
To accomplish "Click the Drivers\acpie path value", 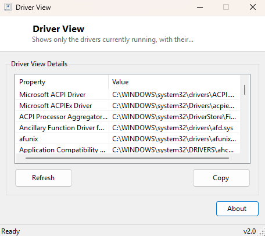I will pyautogui.click(x=173, y=106).
